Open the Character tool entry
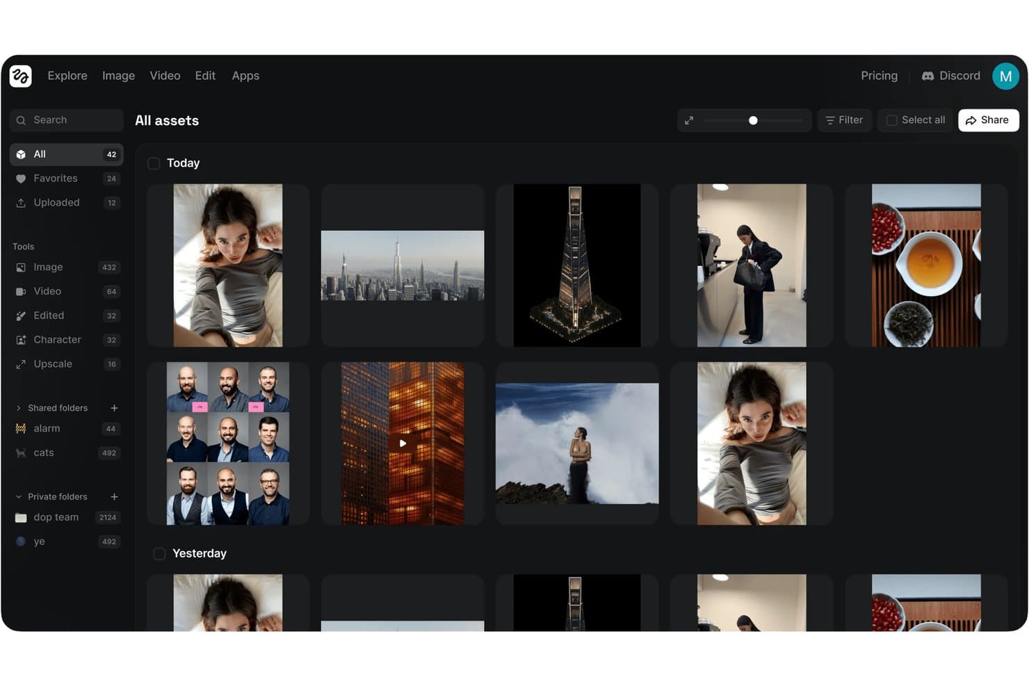The width and height of the screenshot is (1029, 686). tap(67, 340)
